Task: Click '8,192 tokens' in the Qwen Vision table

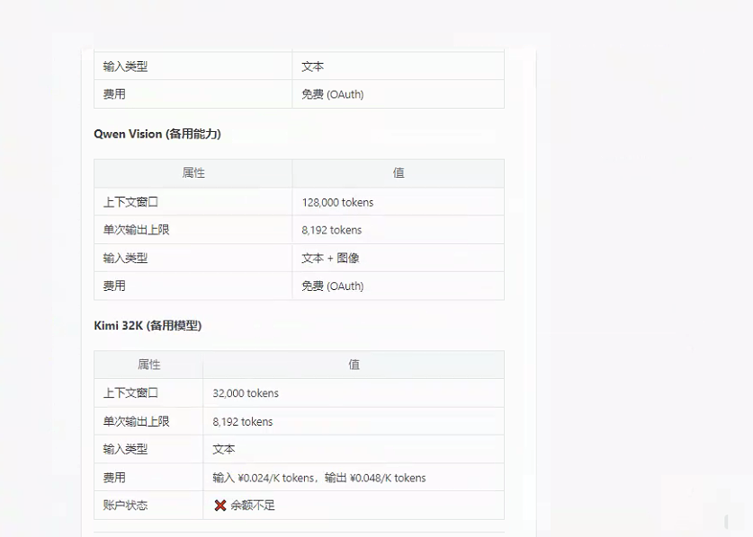Action: tap(332, 230)
